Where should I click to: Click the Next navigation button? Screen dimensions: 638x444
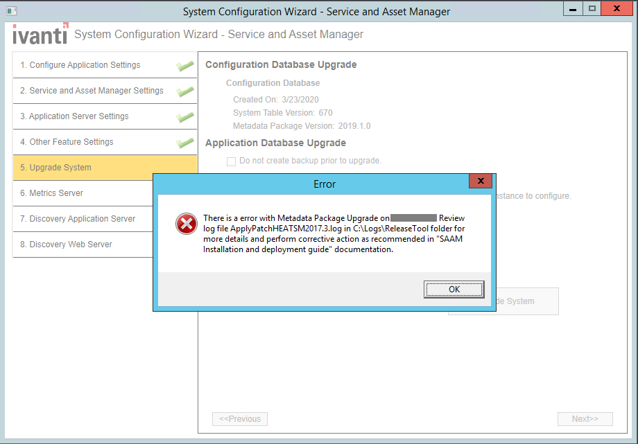[x=585, y=419]
